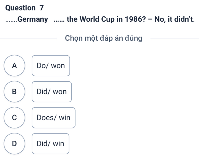
Task: Pick the circle labeled D
Action: tap(15, 144)
